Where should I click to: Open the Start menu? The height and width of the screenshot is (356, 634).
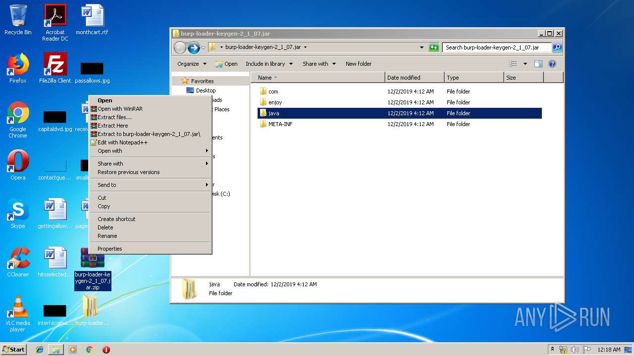pos(13,349)
